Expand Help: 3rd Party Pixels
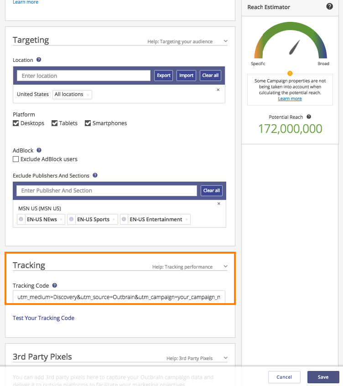This screenshot has width=343, height=386. [225, 358]
